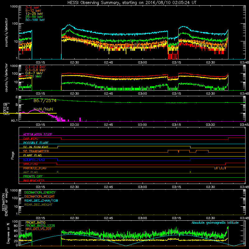Select the FLARE_FLAG label
This screenshot has height=249, width=249.
coord(32,155)
